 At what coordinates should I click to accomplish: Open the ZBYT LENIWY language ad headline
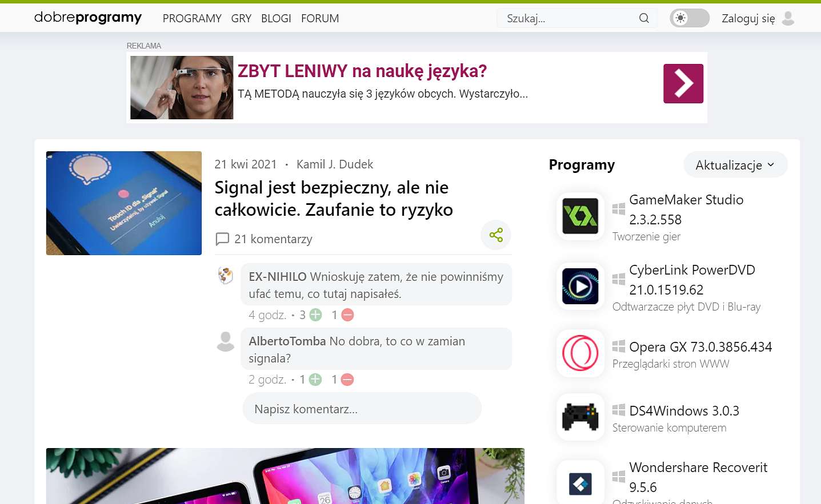pyautogui.click(x=362, y=71)
